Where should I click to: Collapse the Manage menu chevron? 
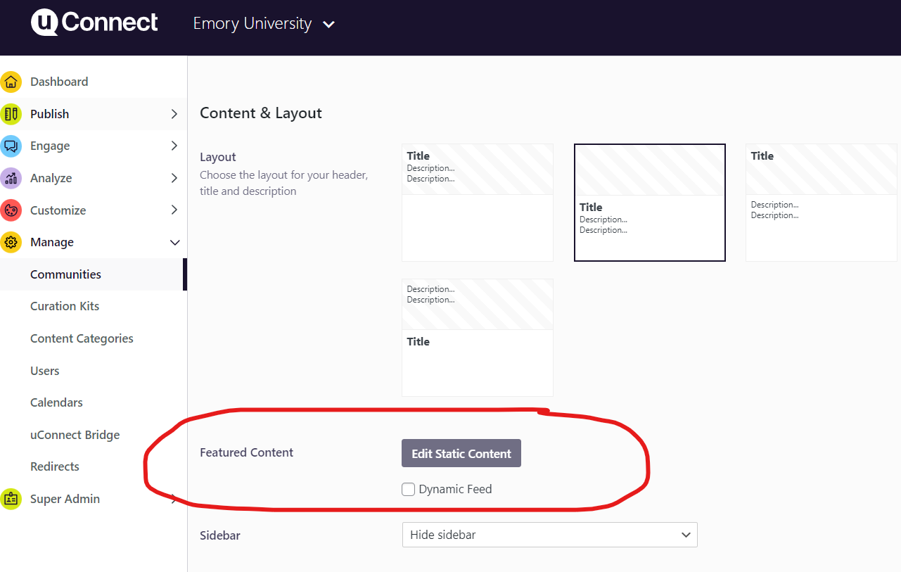pos(174,243)
